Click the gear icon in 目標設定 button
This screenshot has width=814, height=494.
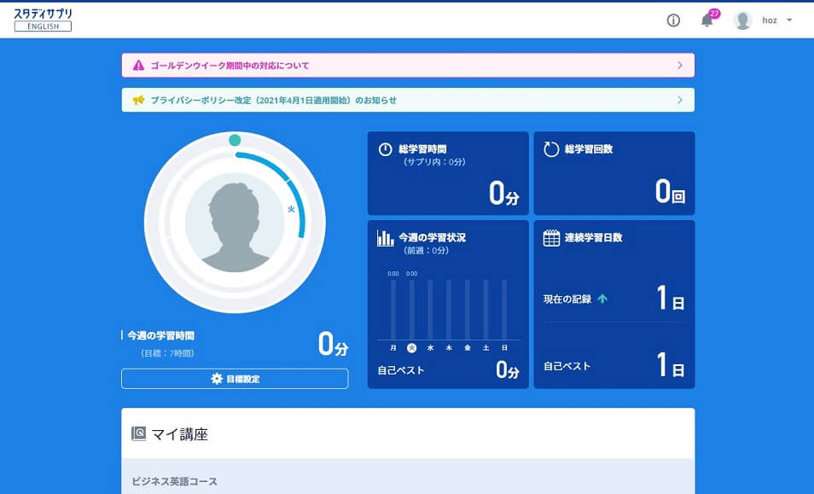(217, 379)
